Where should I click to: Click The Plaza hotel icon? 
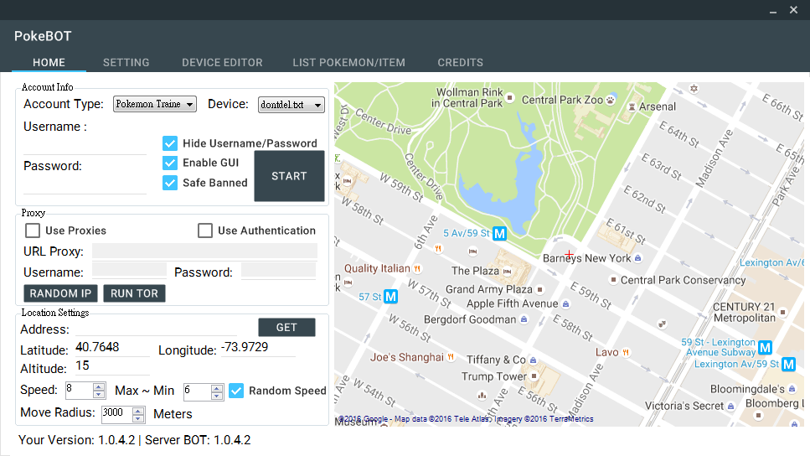point(508,271)
